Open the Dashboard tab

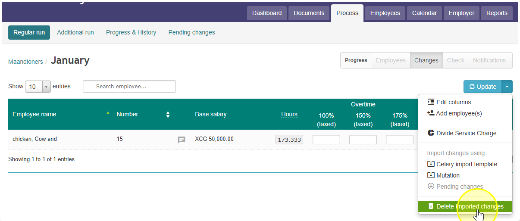tap(267, 13)
